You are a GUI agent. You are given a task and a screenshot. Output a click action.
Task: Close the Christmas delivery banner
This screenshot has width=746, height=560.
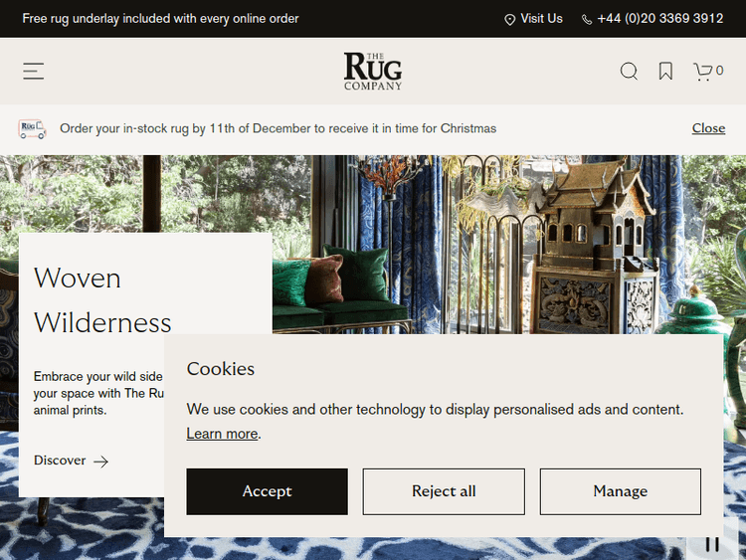(x=708, y=128)
